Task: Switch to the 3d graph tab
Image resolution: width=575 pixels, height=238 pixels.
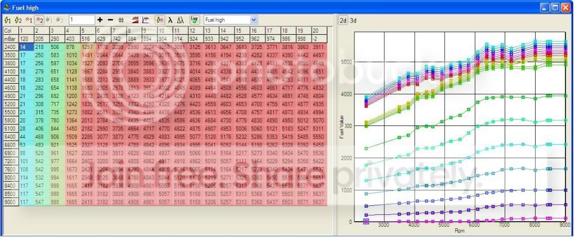Action: point(353,20)
